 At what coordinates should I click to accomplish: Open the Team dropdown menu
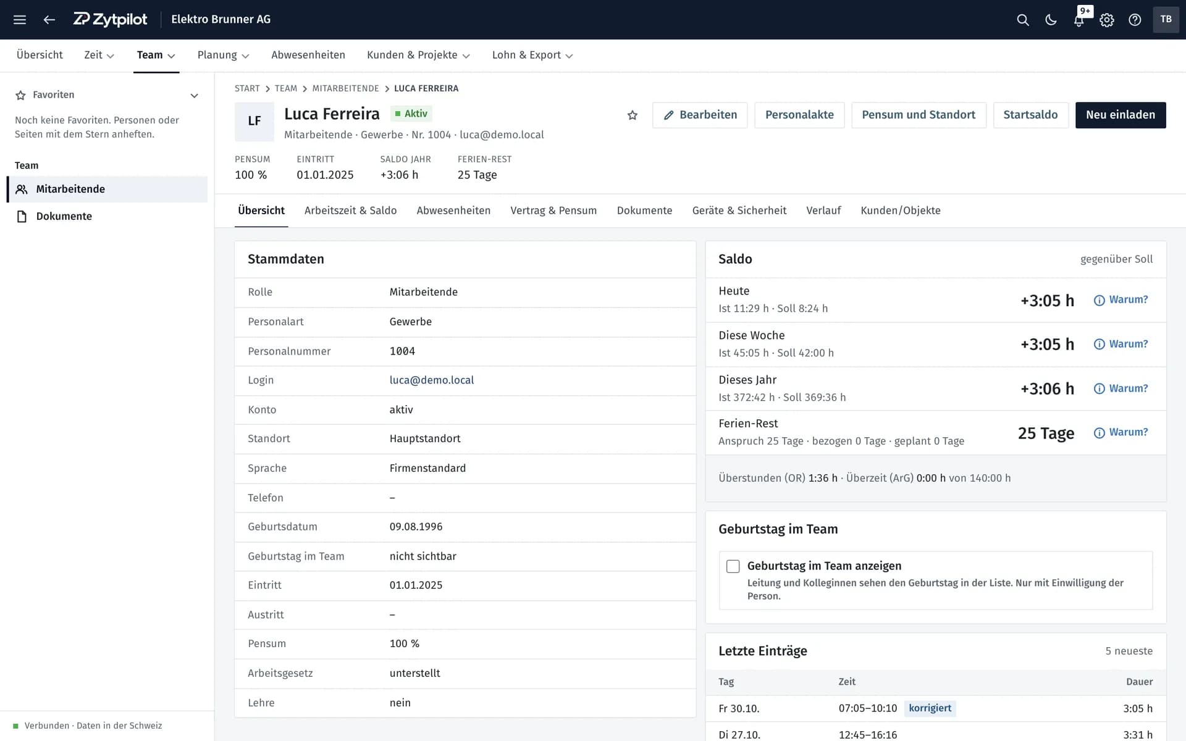(x=156, y=55)
